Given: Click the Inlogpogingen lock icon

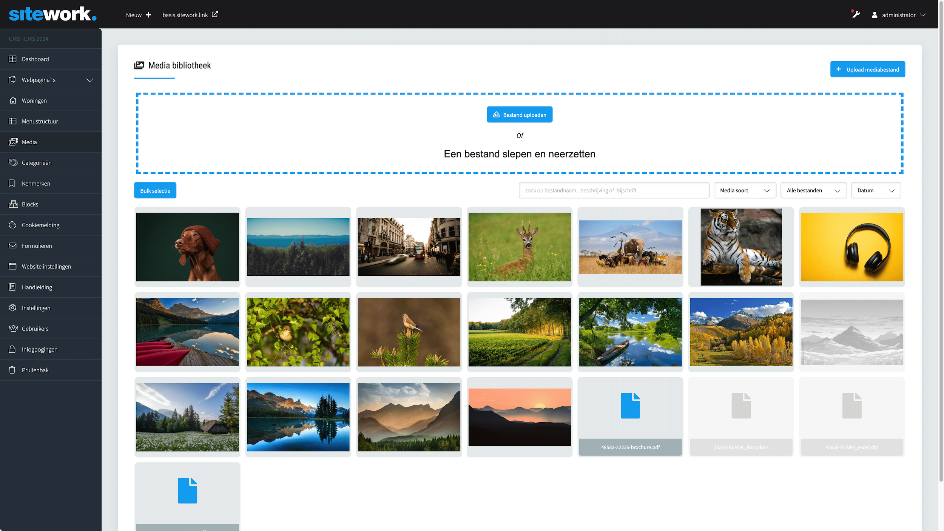Looking at the screenshot, I should pos(12,349).
